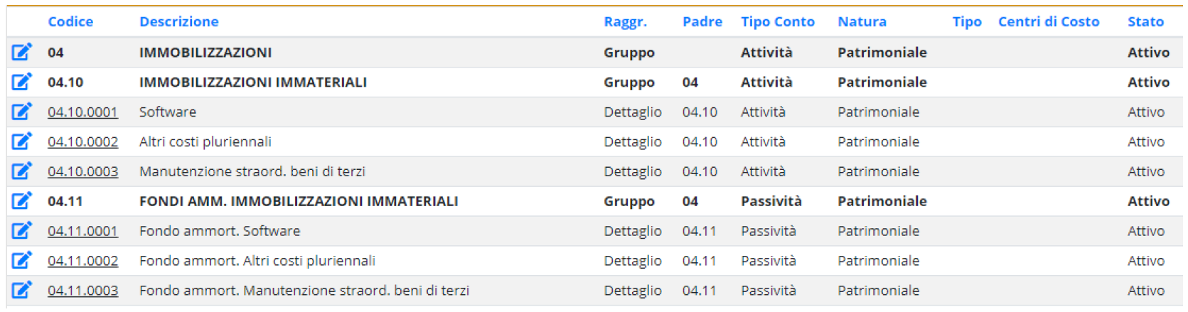1188x312 pixels.
Task: Edit Manutenzione straord. beni di terzi row
Action: [x=21, y=171]
